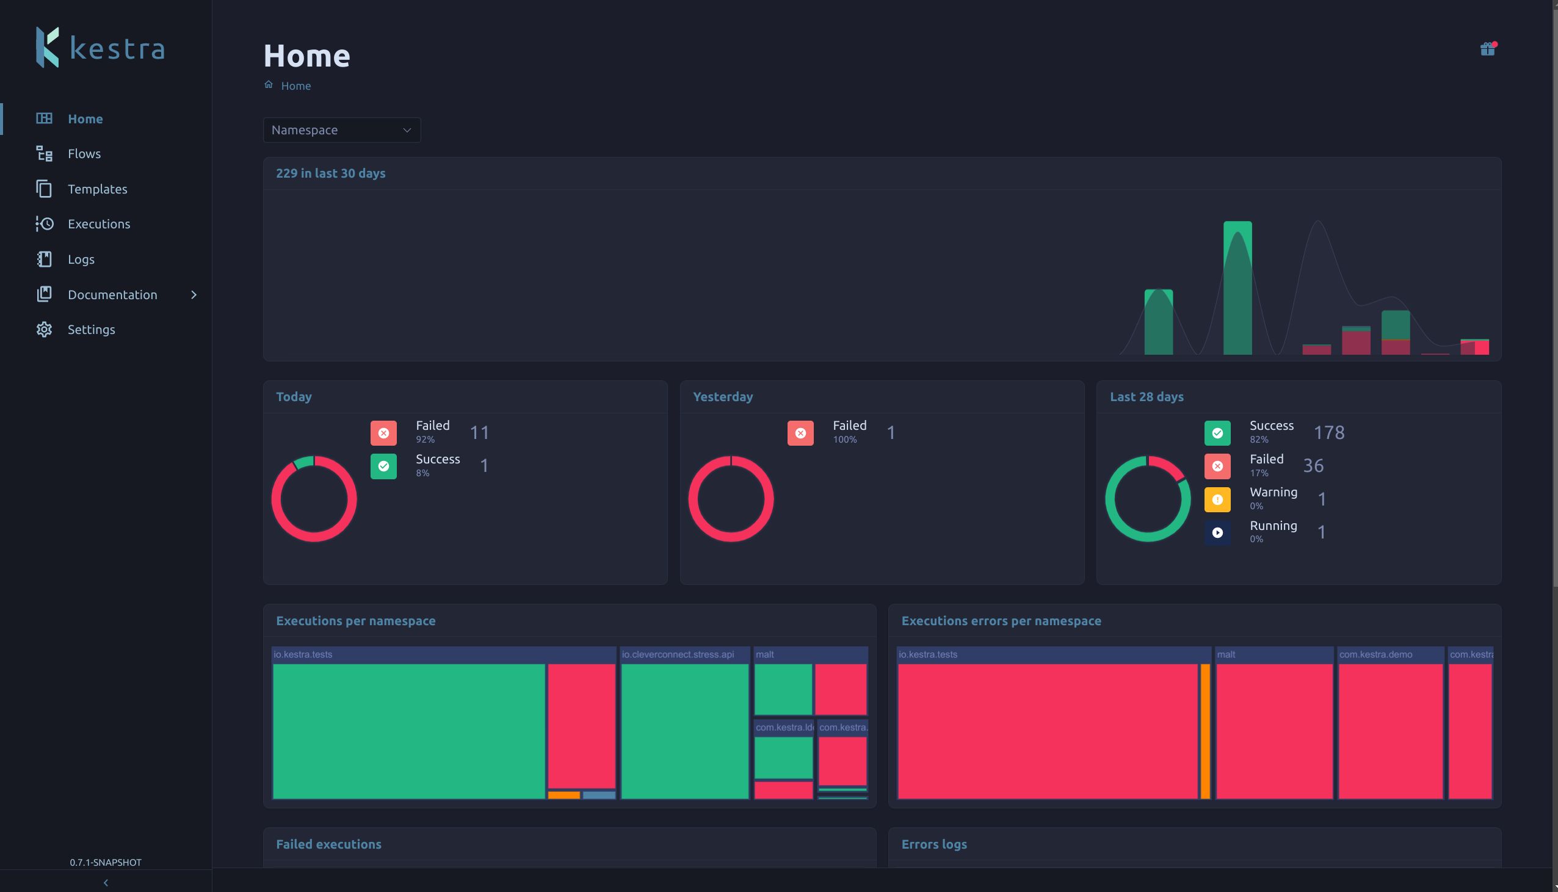This screenshot has height=892, width=1558.
Task: Click the Settings gear icon
Action: (x=44, y=330)
